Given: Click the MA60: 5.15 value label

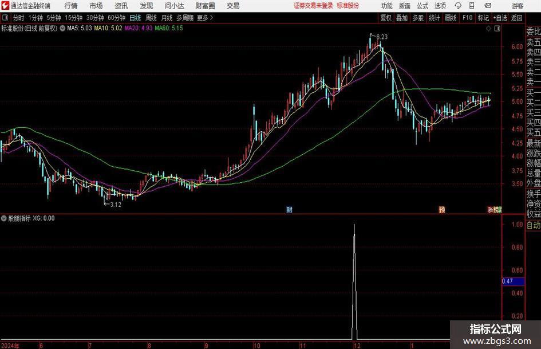Looking at the screenshot, I should (169, 28).
